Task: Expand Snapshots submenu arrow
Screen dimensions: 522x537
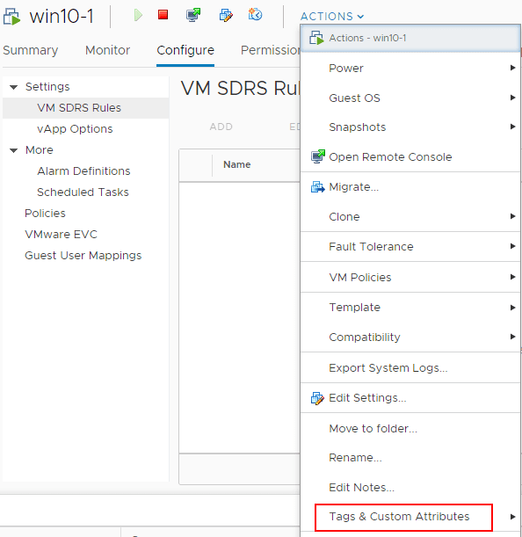Action: (512, 127)
